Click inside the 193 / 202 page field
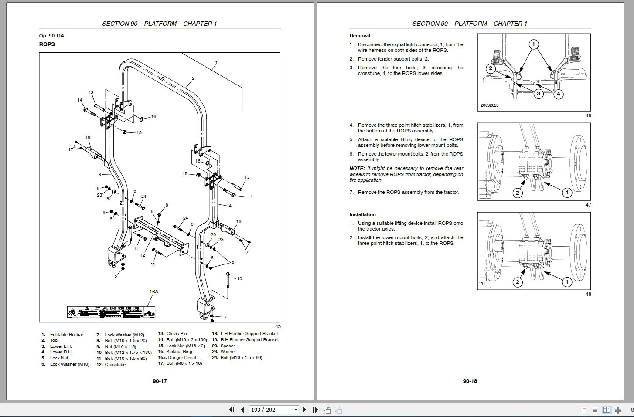This screenshot has height=417, width=634. pyautogui.click(x=266, y=410)
